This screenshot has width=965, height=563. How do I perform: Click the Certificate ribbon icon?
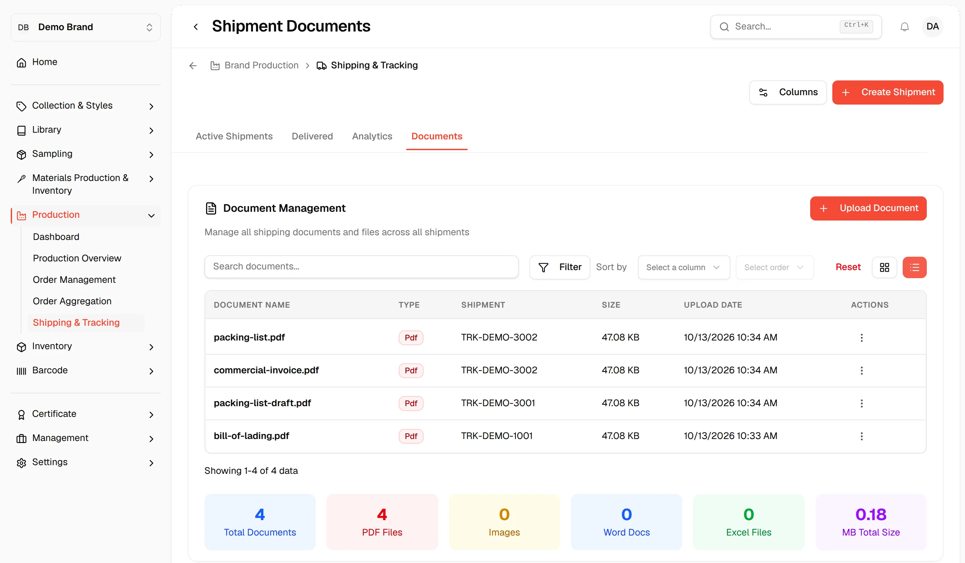[21, 415]
